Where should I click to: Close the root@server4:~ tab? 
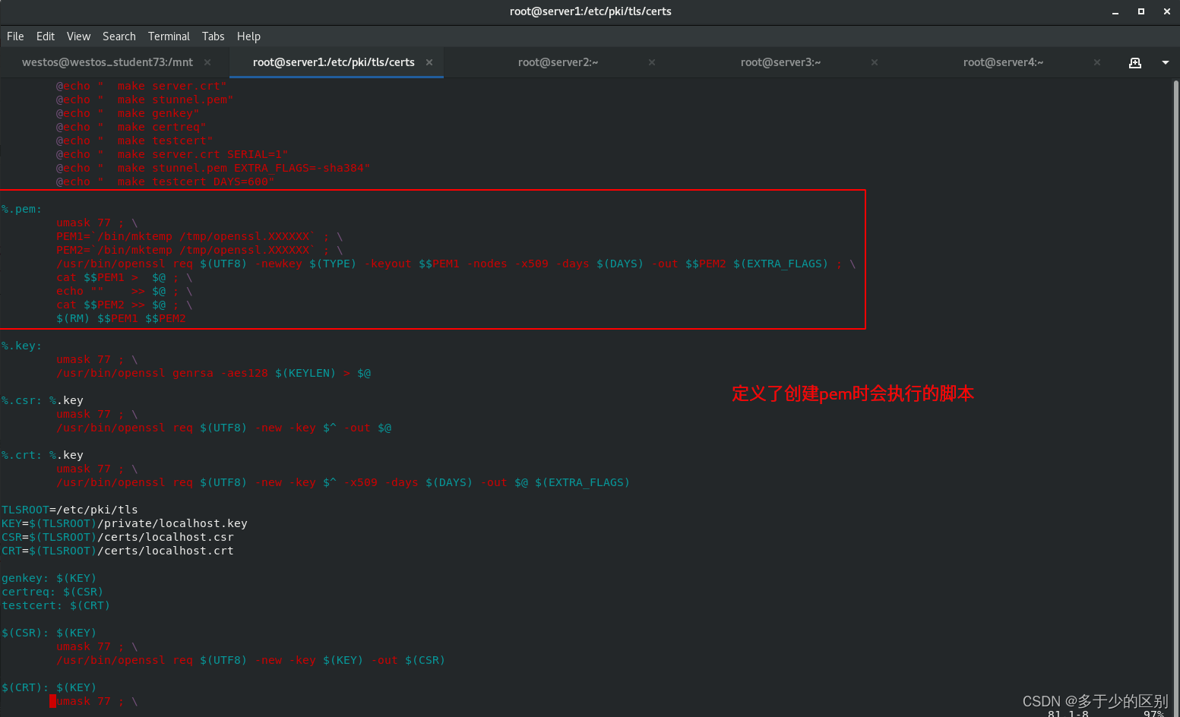pyautogui.click(x=1097, y=62)
